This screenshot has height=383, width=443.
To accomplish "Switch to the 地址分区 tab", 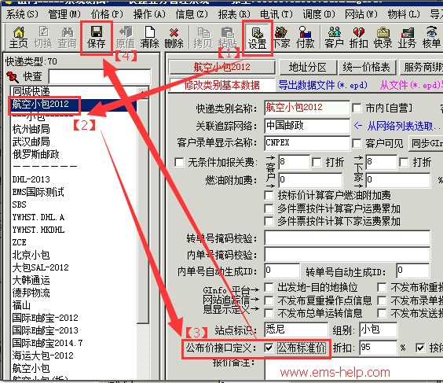I will click(308, 68).
